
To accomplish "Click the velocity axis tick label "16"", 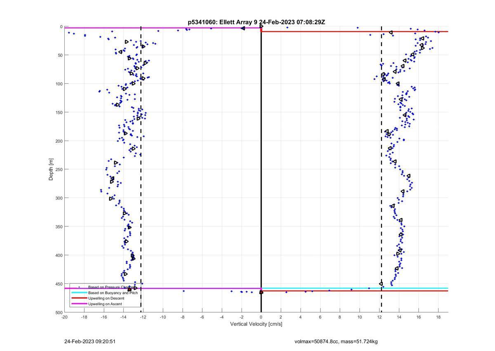I will [418, 317].
